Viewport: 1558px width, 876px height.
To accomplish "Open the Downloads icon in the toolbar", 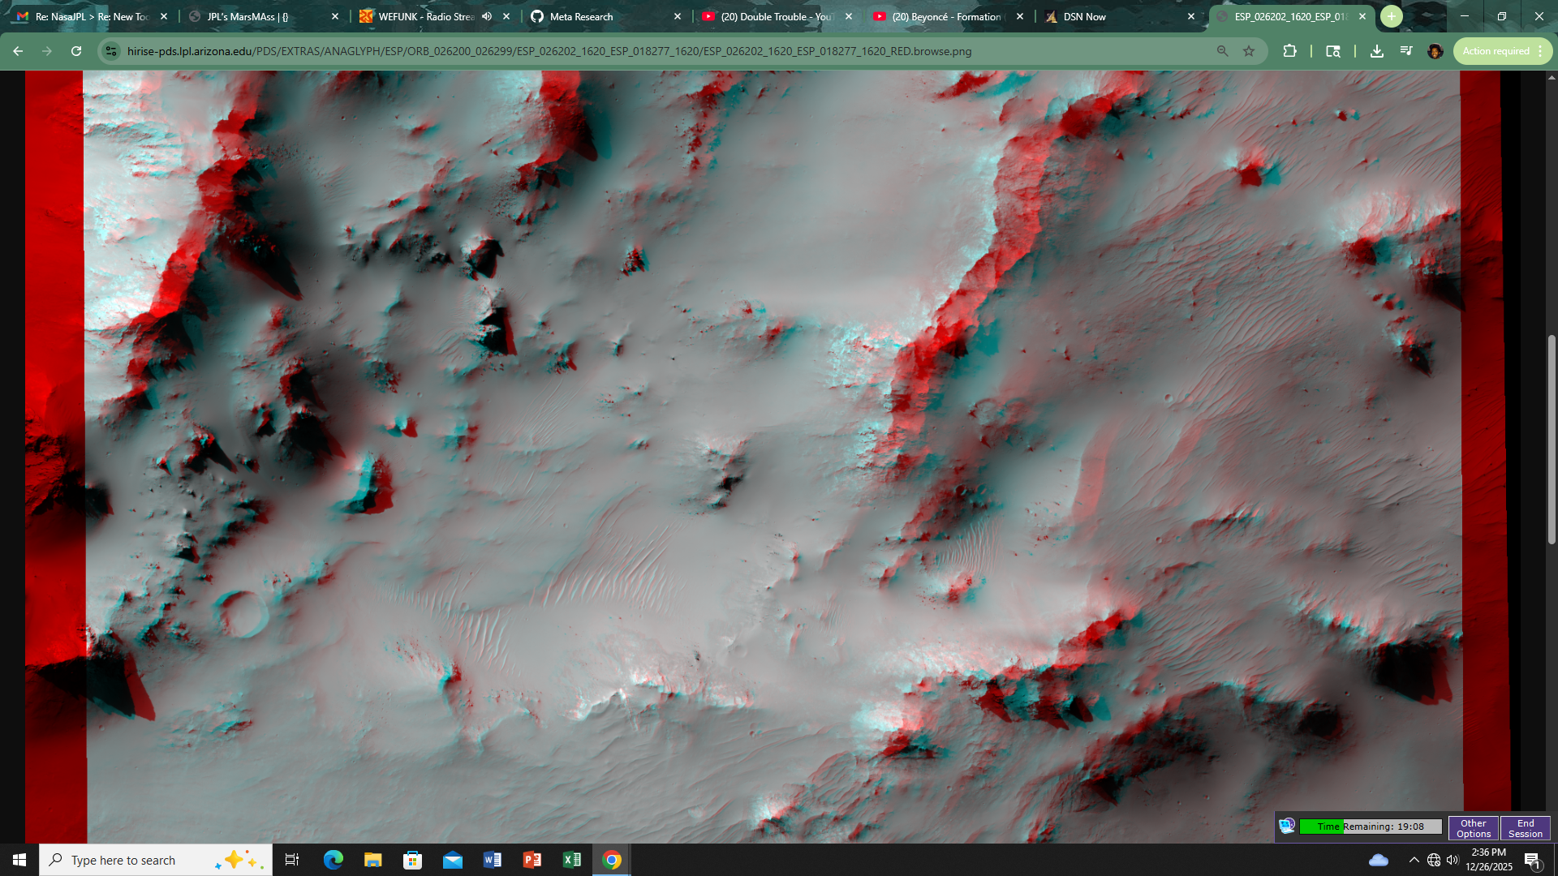I will [1377, 51].
